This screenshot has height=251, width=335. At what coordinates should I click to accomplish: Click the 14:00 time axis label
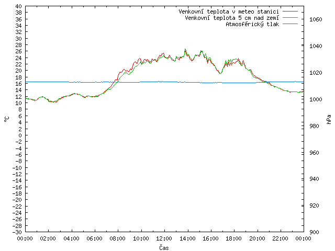pyautogui.click(x=187, y=238)
